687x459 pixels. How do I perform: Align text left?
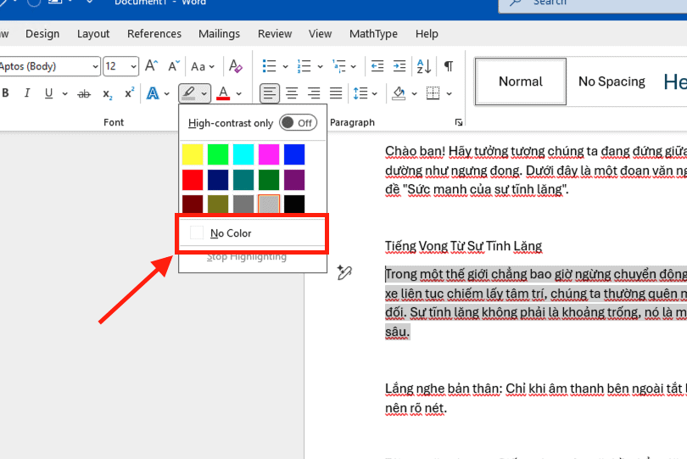coord(270,93)
